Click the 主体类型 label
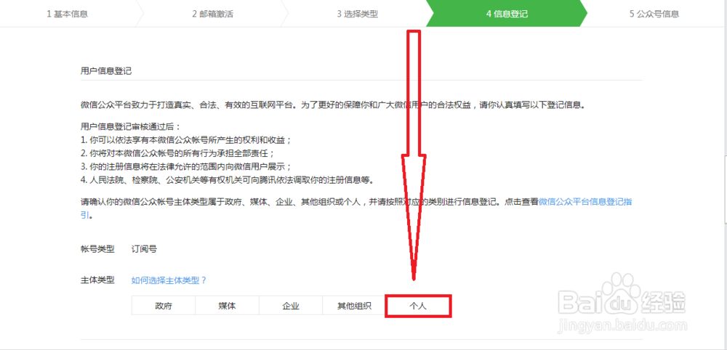The height and width of the screenshot is (350, 727). [97, 280]
